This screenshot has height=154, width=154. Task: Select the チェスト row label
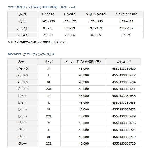(22, 28)
